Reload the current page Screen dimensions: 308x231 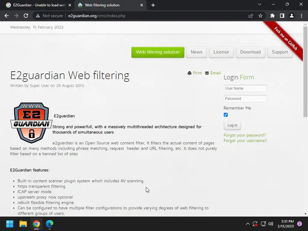click(26, 16)
